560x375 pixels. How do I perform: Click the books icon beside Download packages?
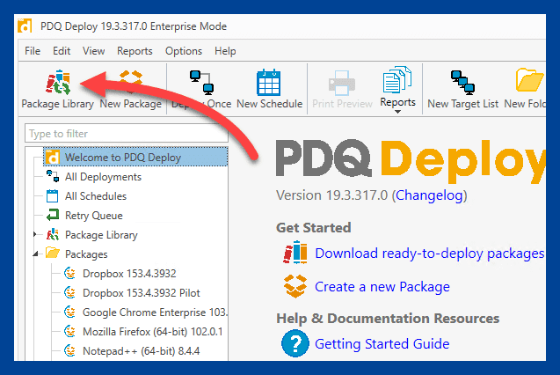coord(295,252)
